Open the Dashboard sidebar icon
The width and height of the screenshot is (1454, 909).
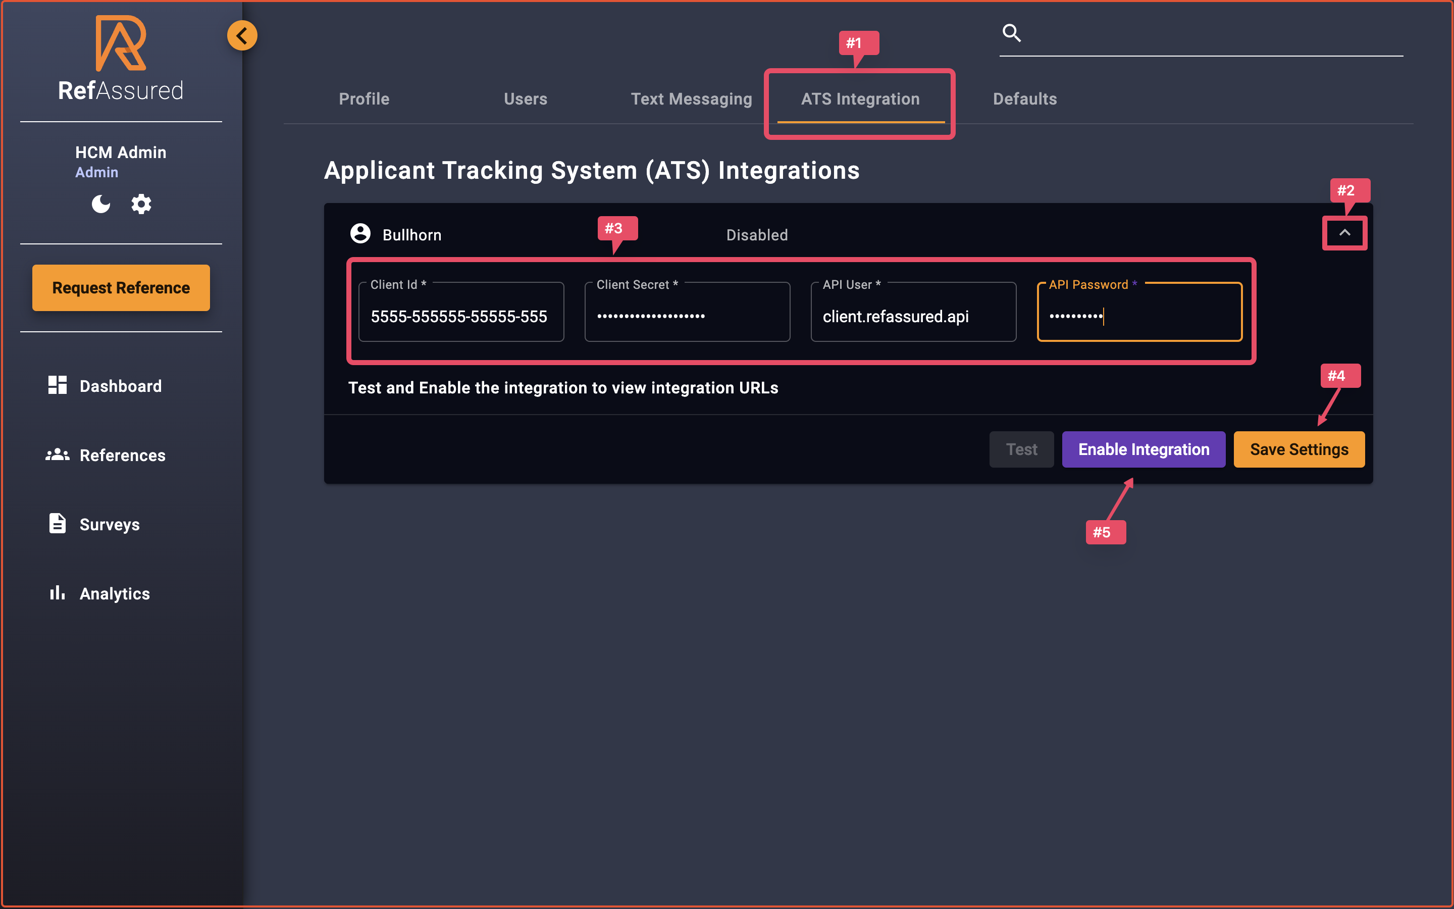57,385
